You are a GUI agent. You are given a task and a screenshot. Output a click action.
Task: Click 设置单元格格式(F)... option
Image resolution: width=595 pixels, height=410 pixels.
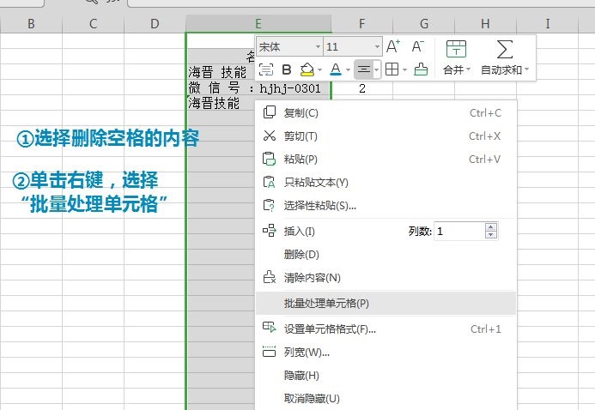click(330, 329)
